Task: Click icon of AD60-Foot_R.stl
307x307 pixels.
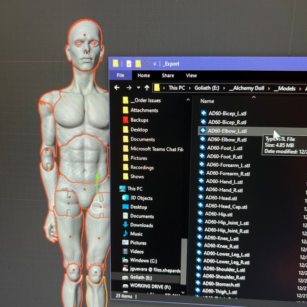Action: (x=202, y=156)
